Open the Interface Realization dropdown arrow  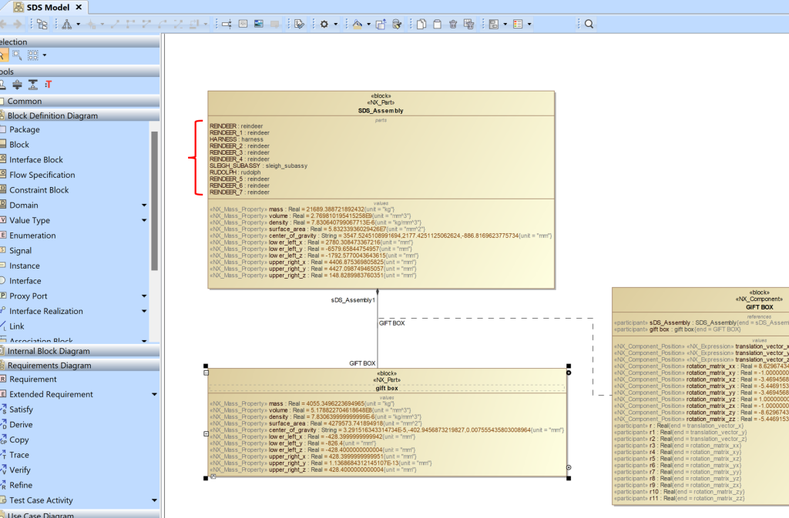(144, 311)
